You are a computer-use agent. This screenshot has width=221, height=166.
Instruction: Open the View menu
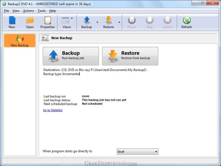coord(16,11)
